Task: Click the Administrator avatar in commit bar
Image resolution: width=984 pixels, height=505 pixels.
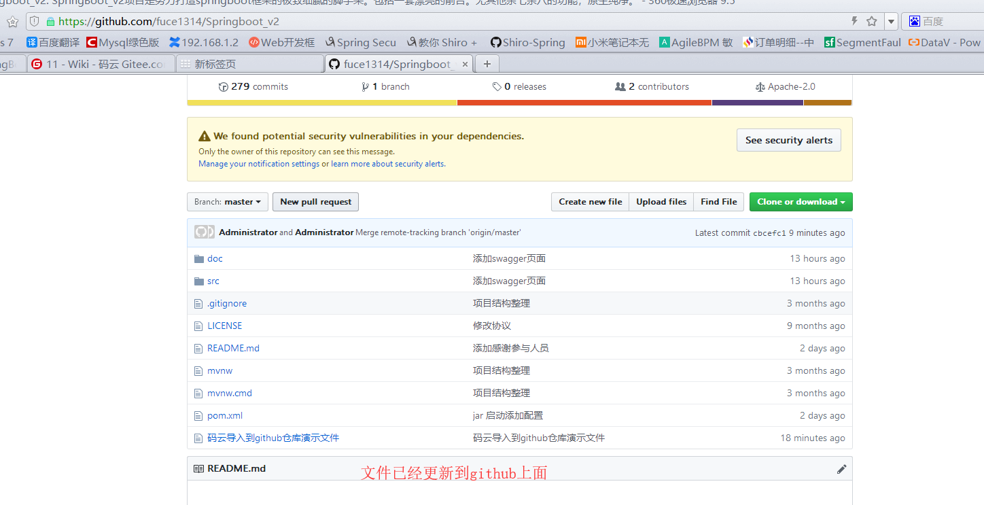Action: [x=205, y=232]
